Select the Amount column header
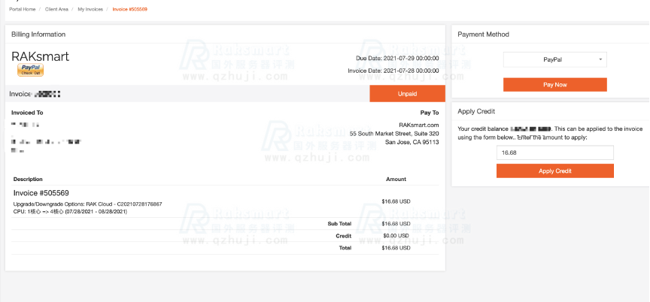Screen dimensions: 650x302 click(x=396, y=179)
